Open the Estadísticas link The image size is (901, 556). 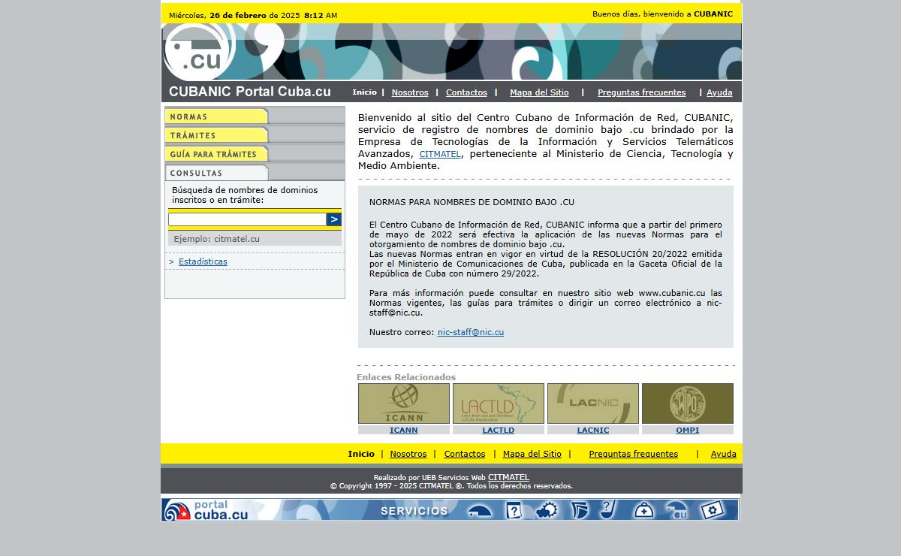pos(203,261)
